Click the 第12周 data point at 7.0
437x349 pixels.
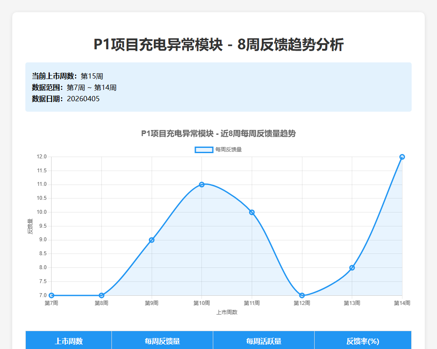click(x=302, y=295)
